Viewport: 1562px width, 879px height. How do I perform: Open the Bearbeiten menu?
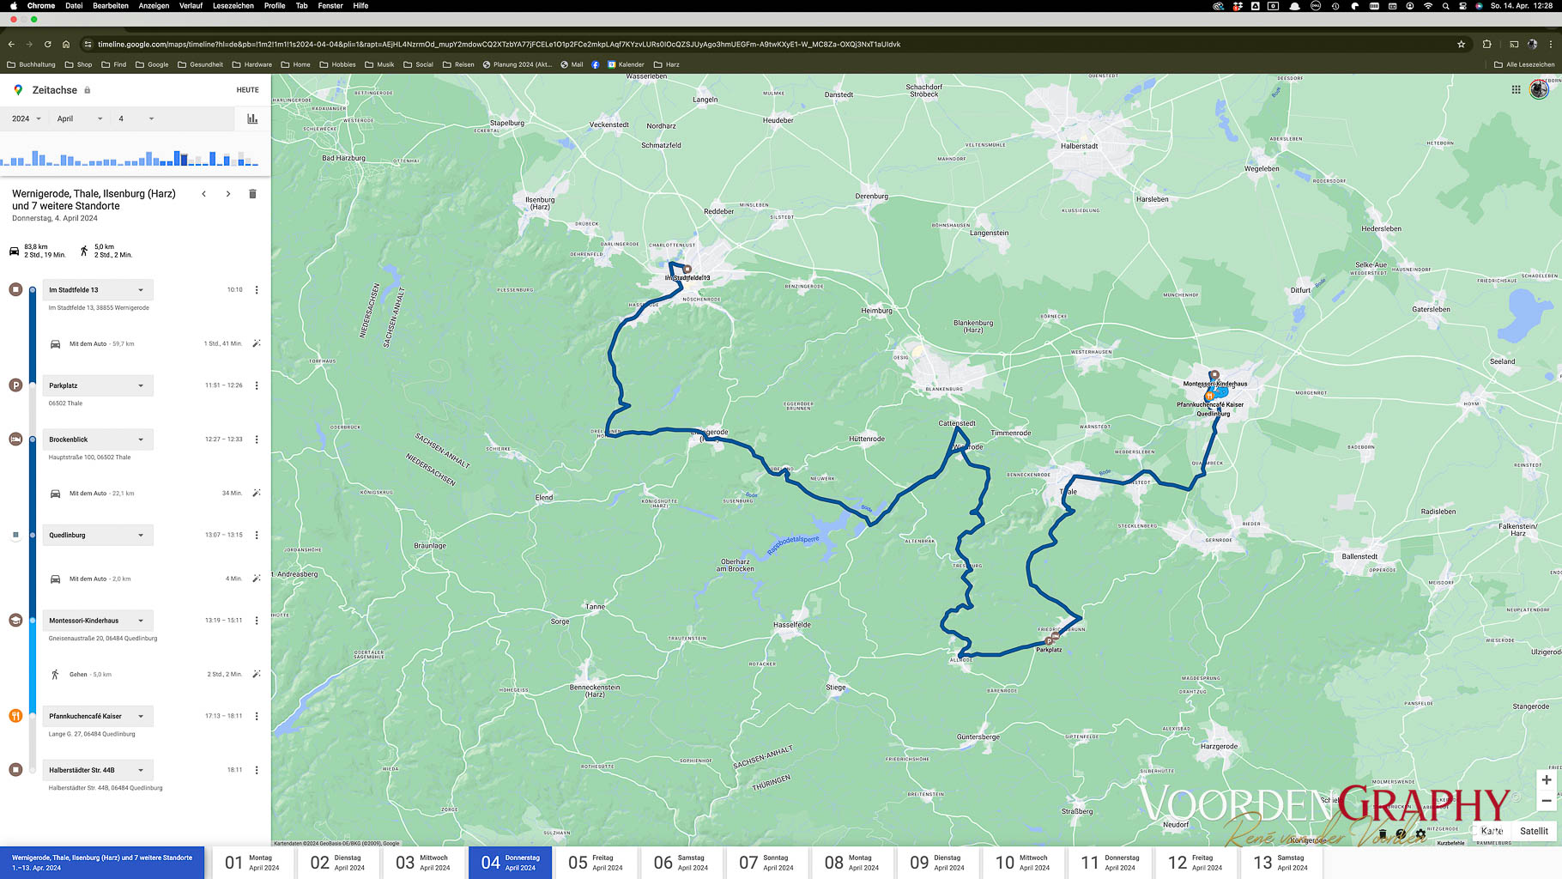pos(111,6)
